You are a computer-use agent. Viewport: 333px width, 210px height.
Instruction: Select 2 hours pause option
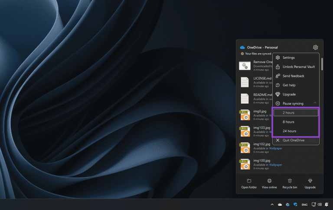pos(296,113)
